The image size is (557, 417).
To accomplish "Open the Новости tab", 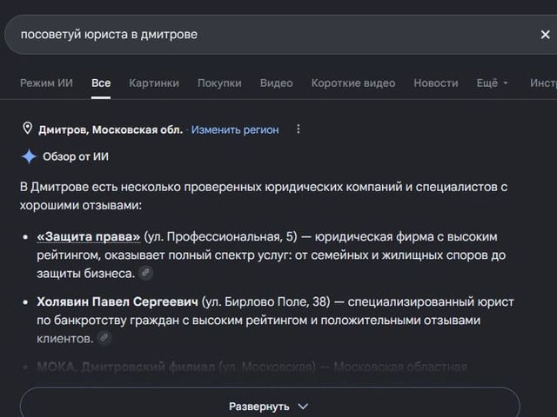I will [x=436, y=83].
